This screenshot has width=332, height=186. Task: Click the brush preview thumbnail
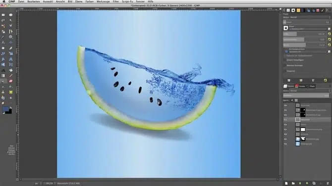coord(286,28)
